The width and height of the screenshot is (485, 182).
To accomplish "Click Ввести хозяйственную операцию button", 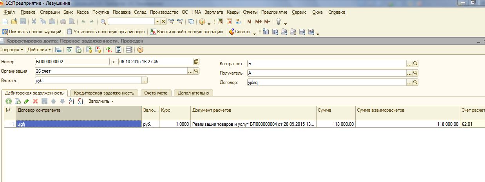I will (186, 32).
